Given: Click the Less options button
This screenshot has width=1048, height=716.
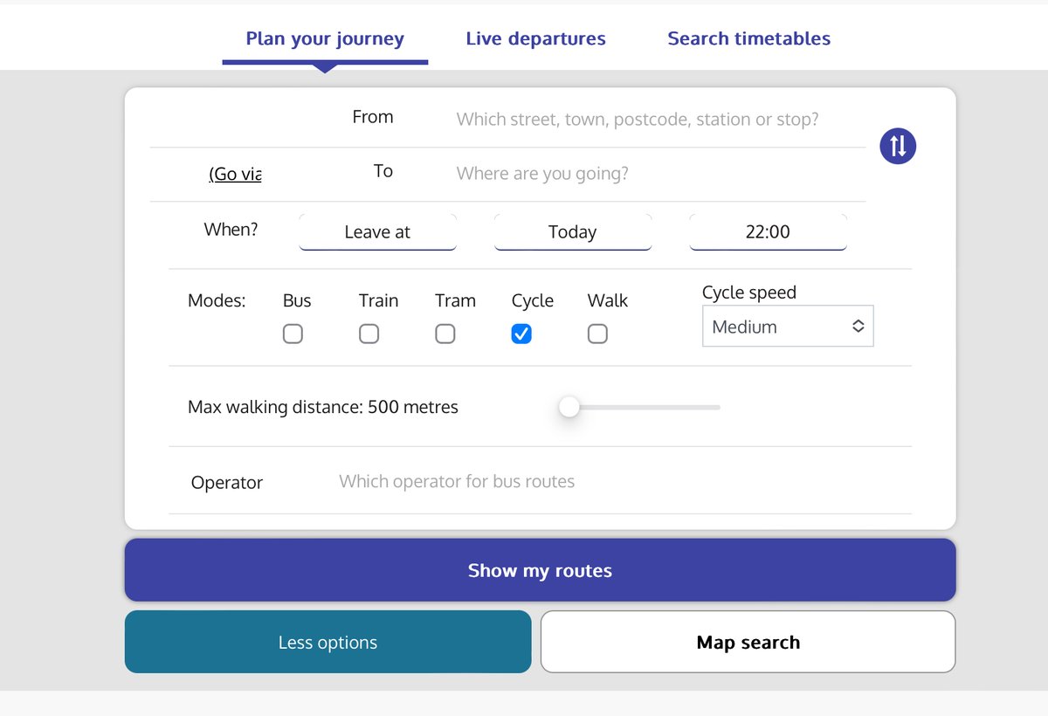Looking at the screenshot, I should (327, 642).
